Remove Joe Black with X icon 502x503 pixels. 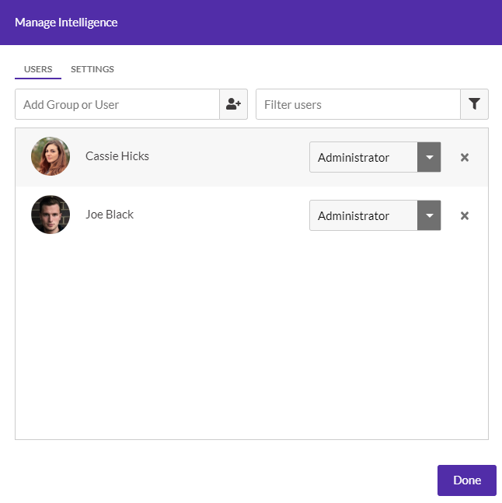[x=465, y=216]
